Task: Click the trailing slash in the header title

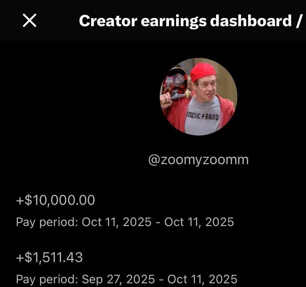Action: (298, 21)
